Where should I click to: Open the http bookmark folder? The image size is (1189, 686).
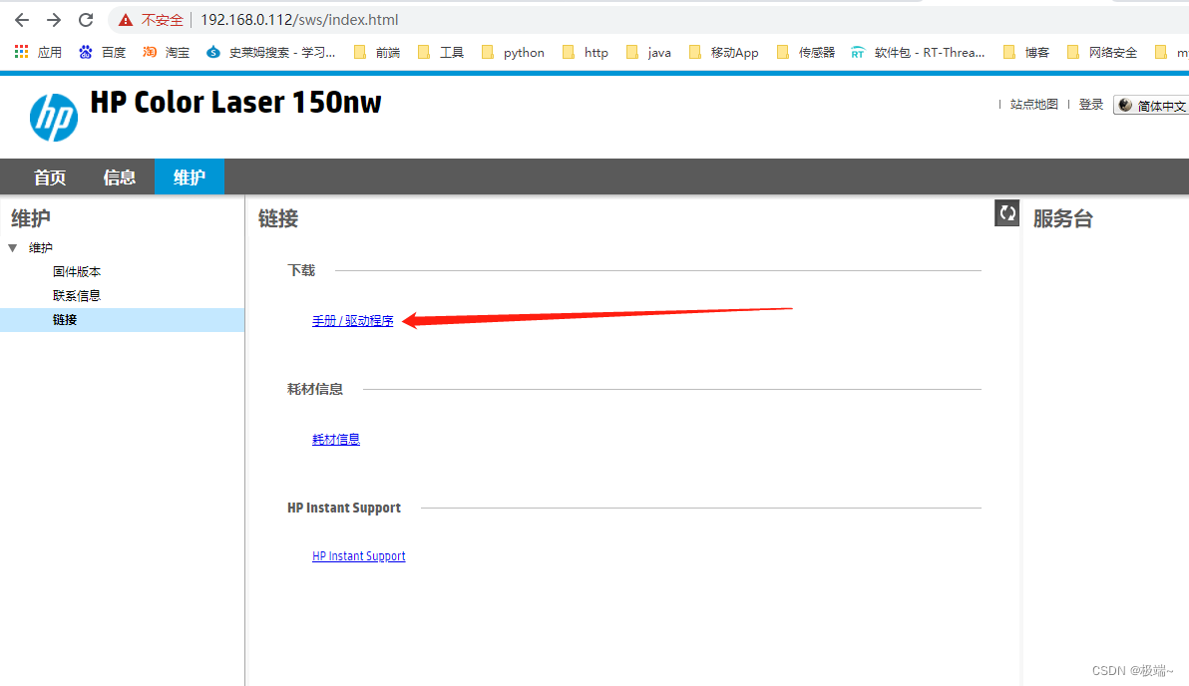(586, 52)
